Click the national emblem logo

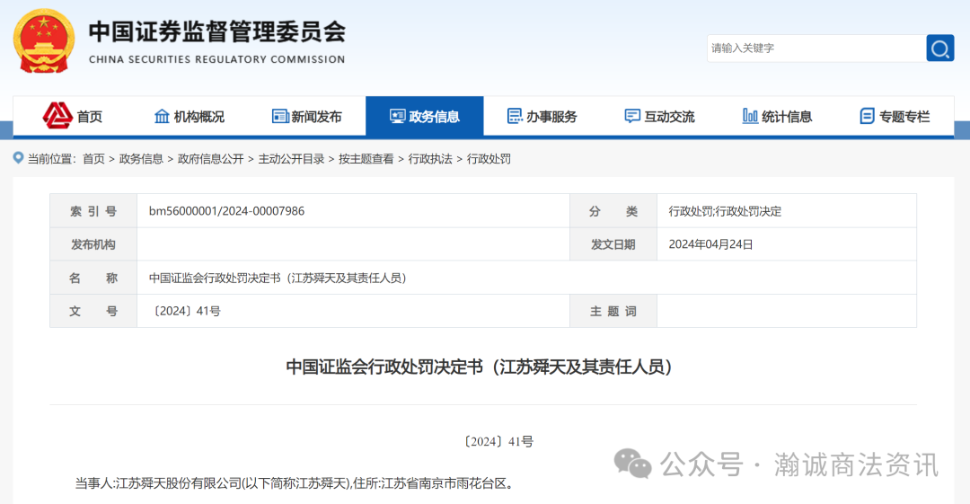[x=44, y=41]
